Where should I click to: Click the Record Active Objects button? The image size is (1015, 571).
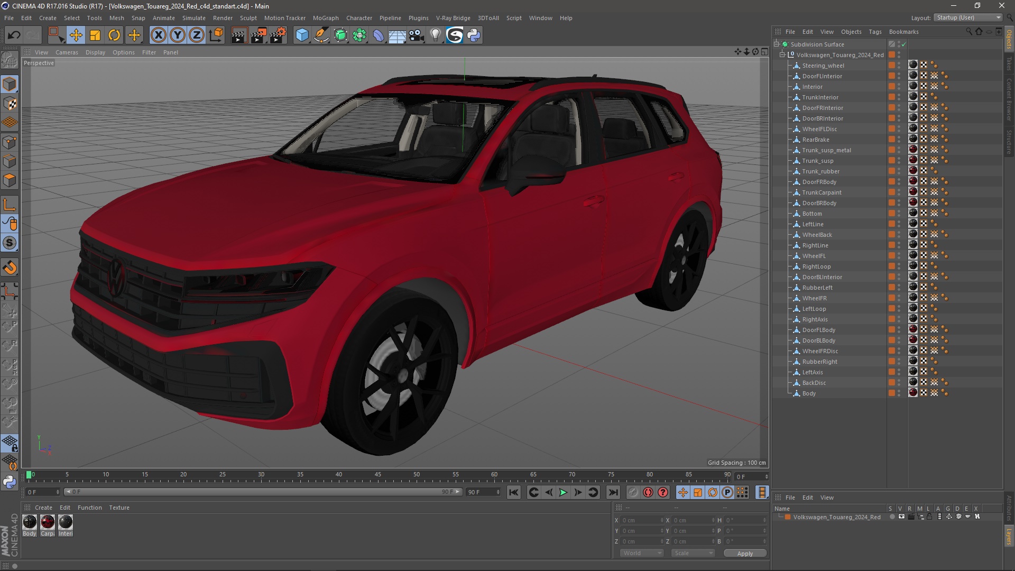point(633,492)
